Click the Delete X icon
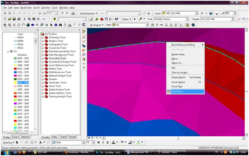This screenshot has height=156, width=249. (x=38, y=19)
